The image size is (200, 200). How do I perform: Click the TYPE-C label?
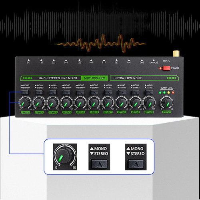[166, 61]
